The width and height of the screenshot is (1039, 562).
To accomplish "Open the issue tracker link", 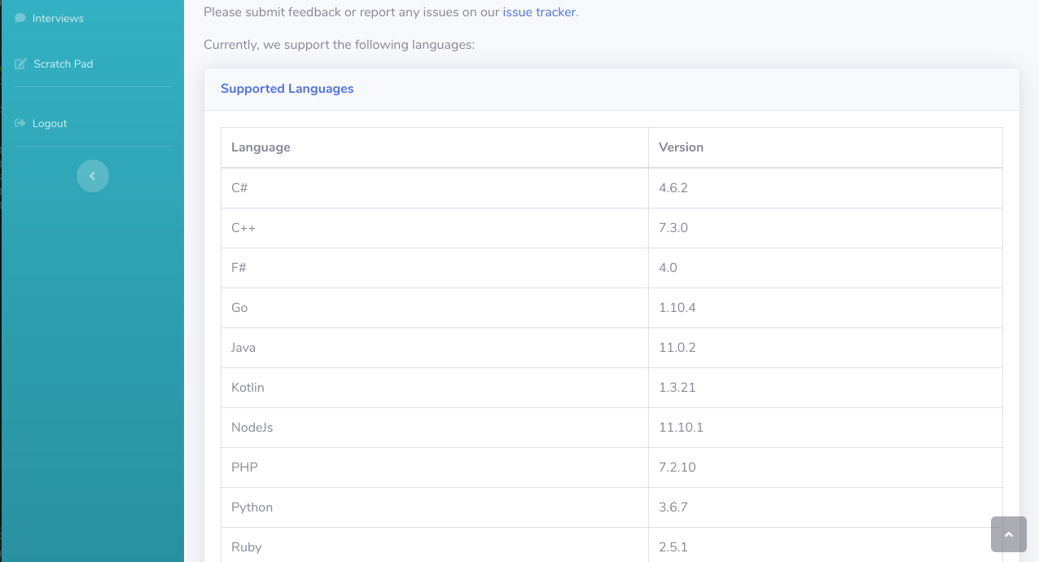I will click(x=539, y=12).
